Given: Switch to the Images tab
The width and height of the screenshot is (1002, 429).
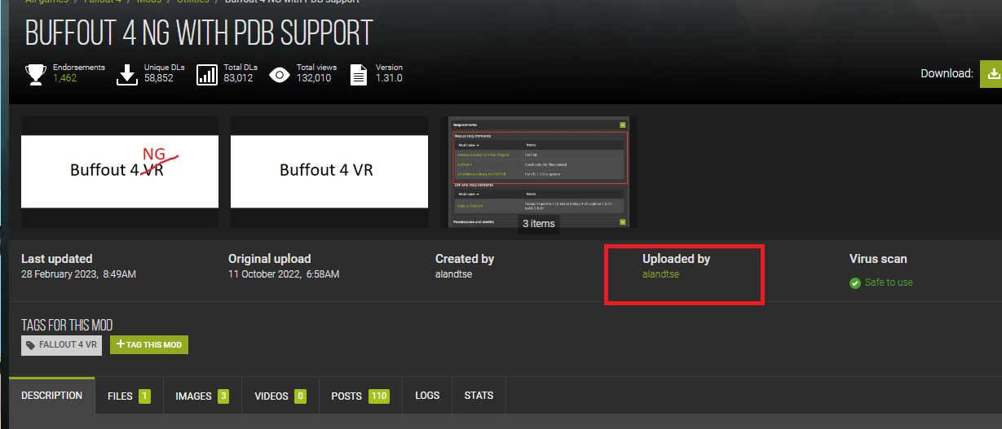Looking at the screenshot, I should (x=202, y=396).
